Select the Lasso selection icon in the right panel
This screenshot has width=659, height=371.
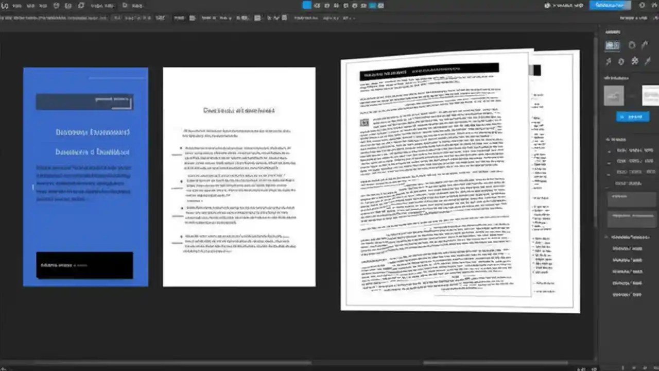coord(632,45)
